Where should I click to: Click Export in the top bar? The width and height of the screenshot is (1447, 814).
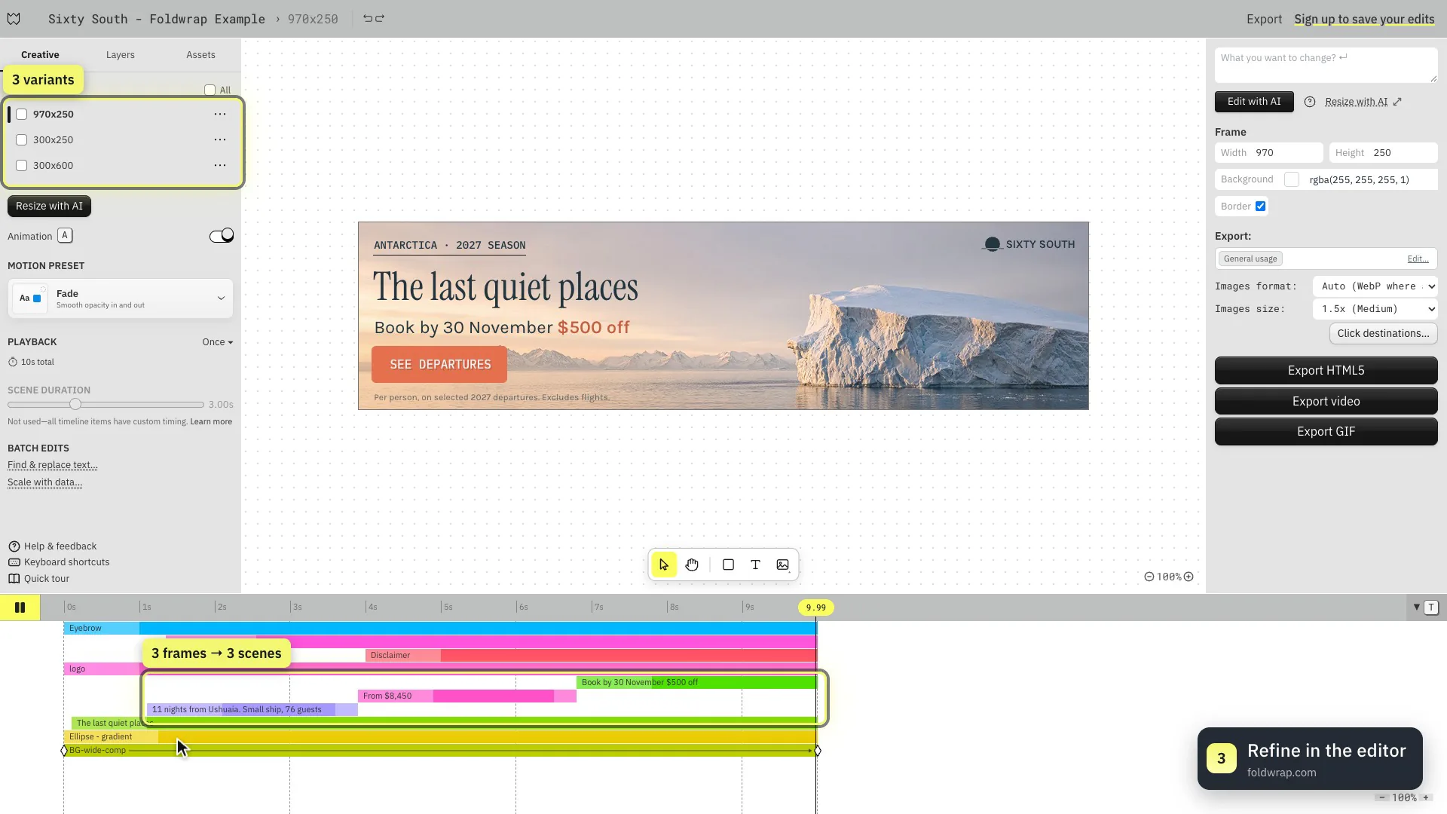1264,19
